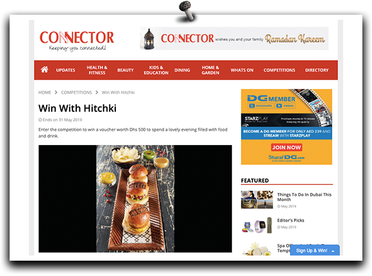Click the SharafDG.com logo in ad
This screenshot has width=372, height=276.
(286, 158)
